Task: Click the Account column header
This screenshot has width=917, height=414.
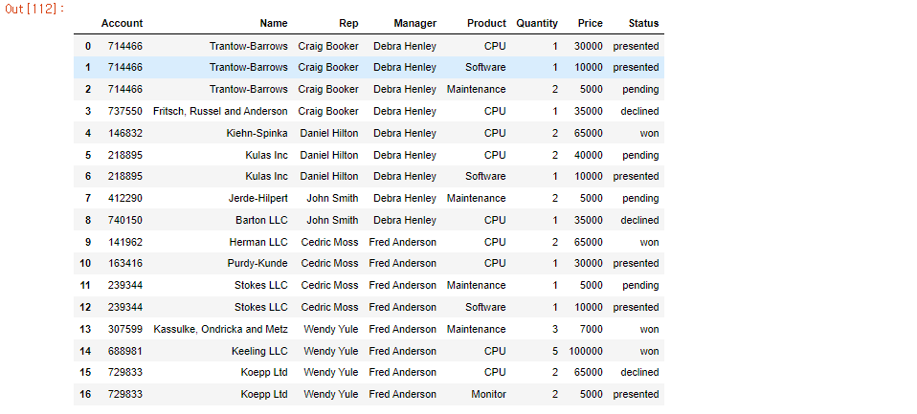Action: pyautogui.click(x=122, y=23)
